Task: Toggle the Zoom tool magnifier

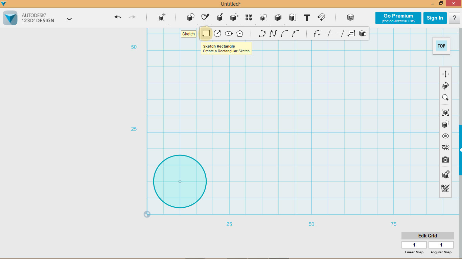Action: pos(445,97)
